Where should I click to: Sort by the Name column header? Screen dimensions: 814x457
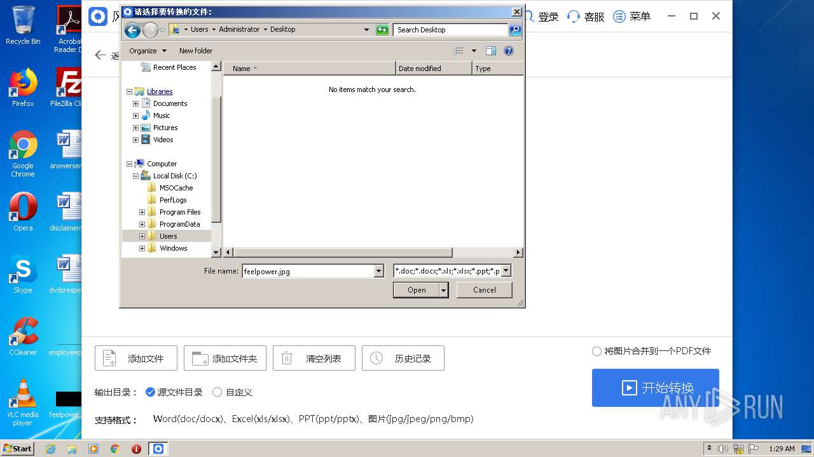(309, 68)
